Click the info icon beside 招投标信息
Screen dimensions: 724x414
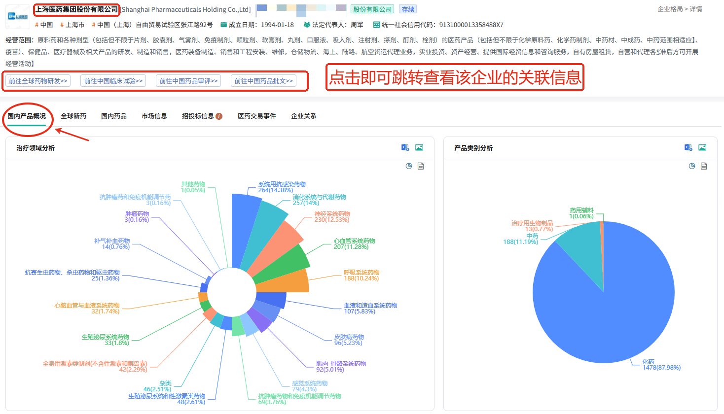point(219,116)
